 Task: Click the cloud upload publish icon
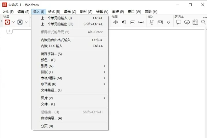(187, 22)
